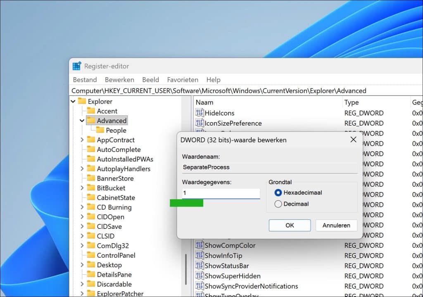Select the AppContract folder icon
423x297 pixels.
click(91, 140)
